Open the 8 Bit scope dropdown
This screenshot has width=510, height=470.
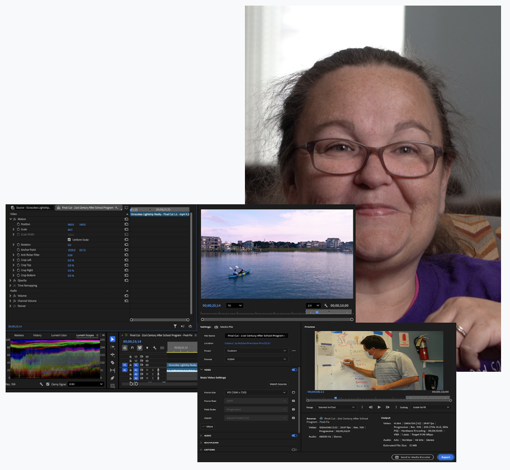tap(86, 384)
